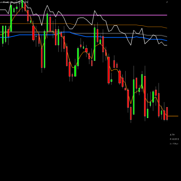The image size is (181, 181).
Task: Click the volume reading starting with V:
Action: (x=174, y=139)
